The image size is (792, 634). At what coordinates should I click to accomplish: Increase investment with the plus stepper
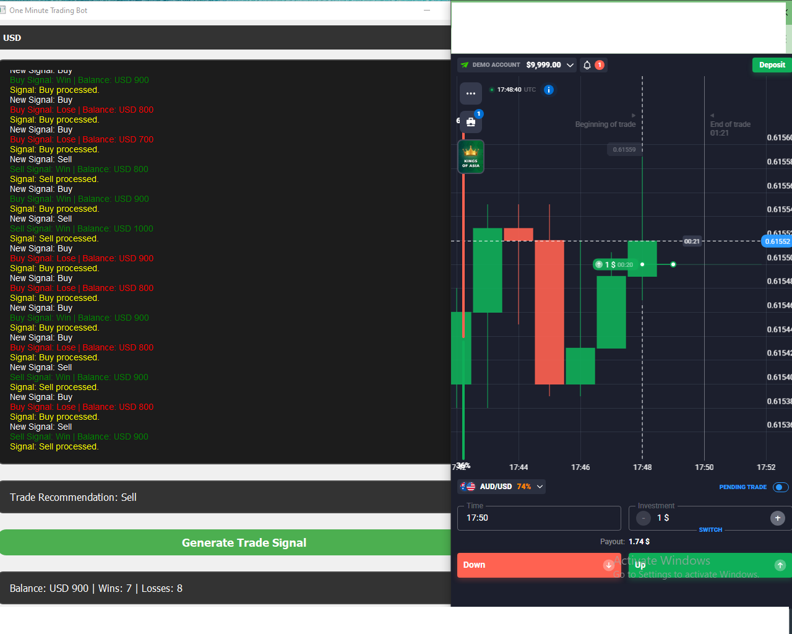(778, 518)
